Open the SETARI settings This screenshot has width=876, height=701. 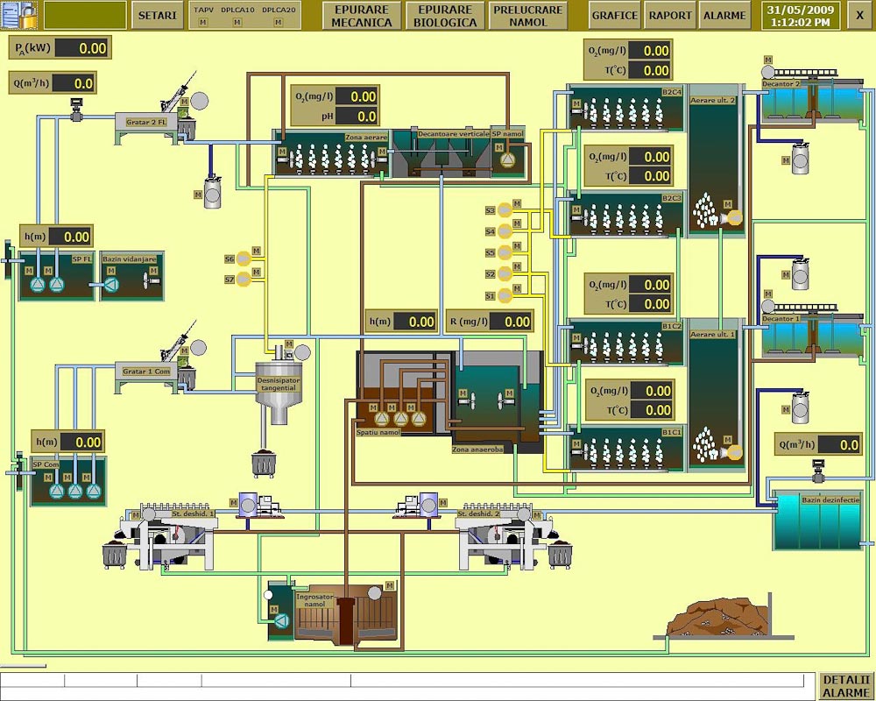click(x=158, y=16)
